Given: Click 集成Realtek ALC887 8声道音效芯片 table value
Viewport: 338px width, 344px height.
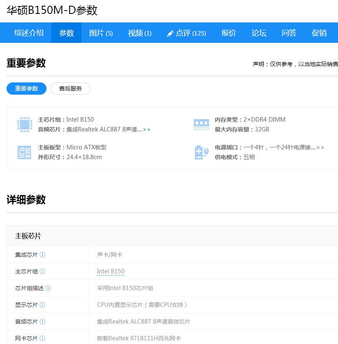Looking at the screenshot, I should (144, 322).
